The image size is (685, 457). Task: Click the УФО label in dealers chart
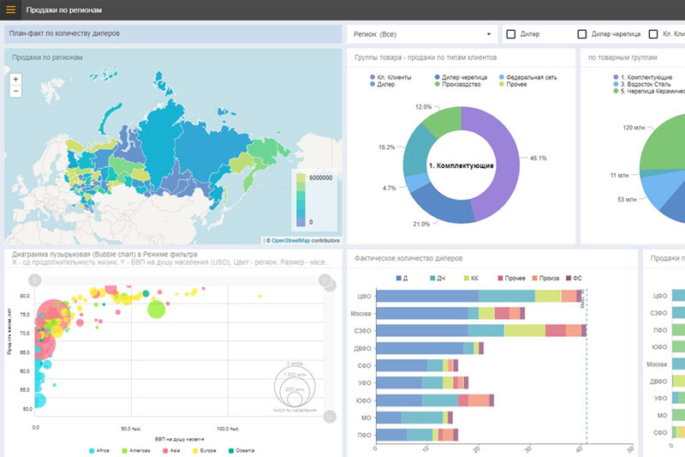[365, 382]
